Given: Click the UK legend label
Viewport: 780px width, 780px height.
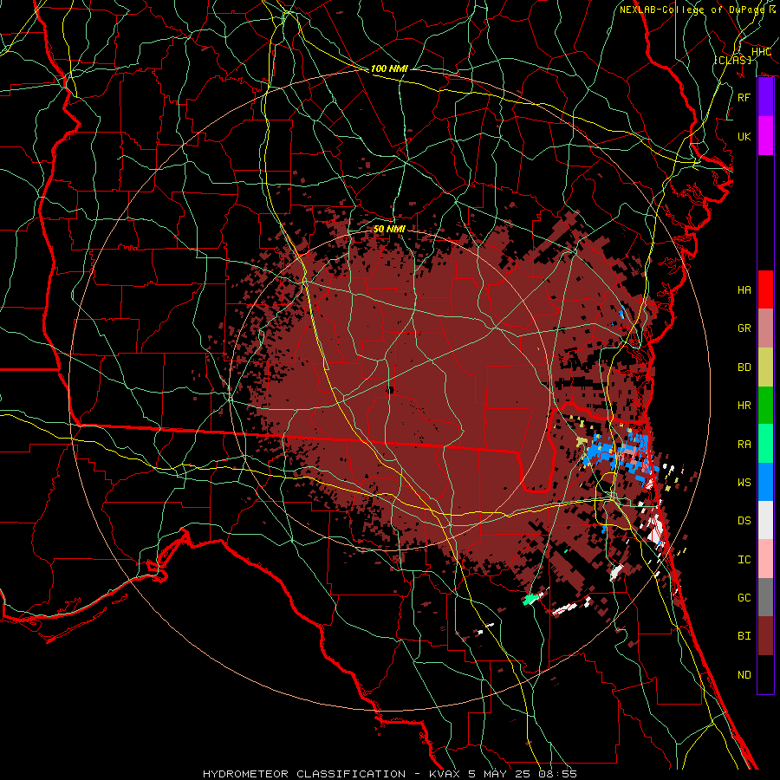Looking at the screenshot, I should click(744, 136).
